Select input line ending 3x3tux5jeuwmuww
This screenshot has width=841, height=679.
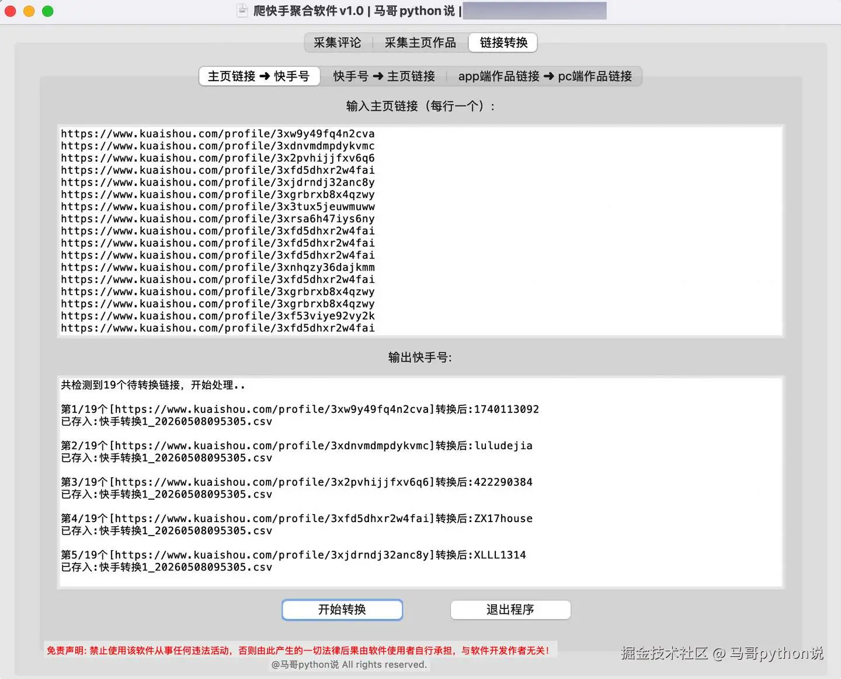pos(218,206)
